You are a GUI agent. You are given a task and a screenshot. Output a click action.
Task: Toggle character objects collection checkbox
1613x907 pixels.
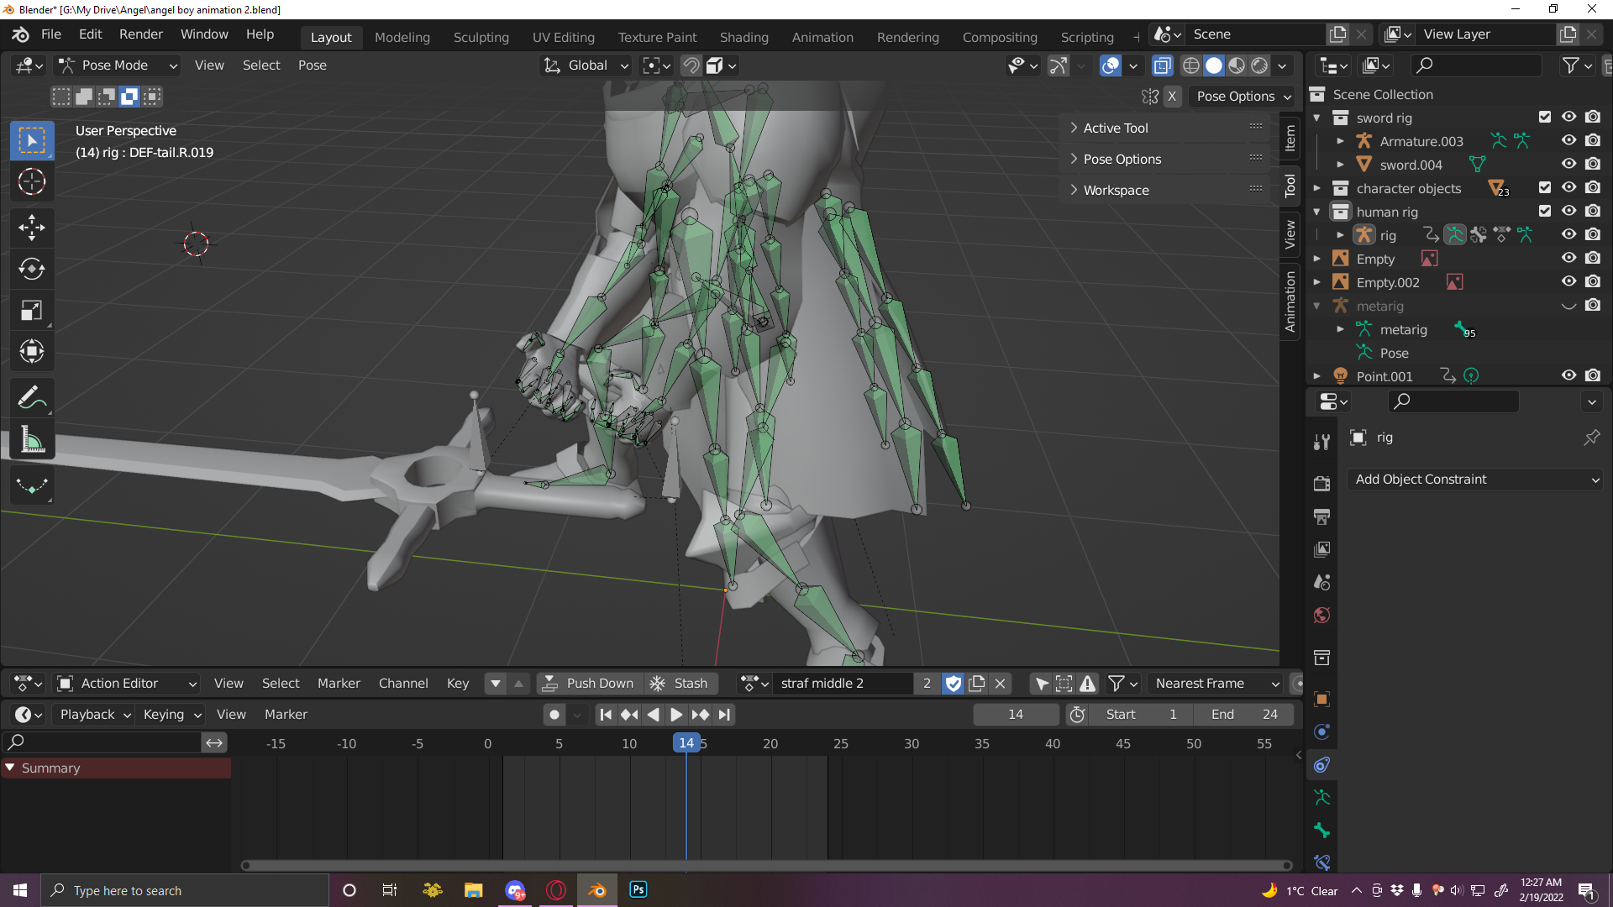[x=1545, y=188]
